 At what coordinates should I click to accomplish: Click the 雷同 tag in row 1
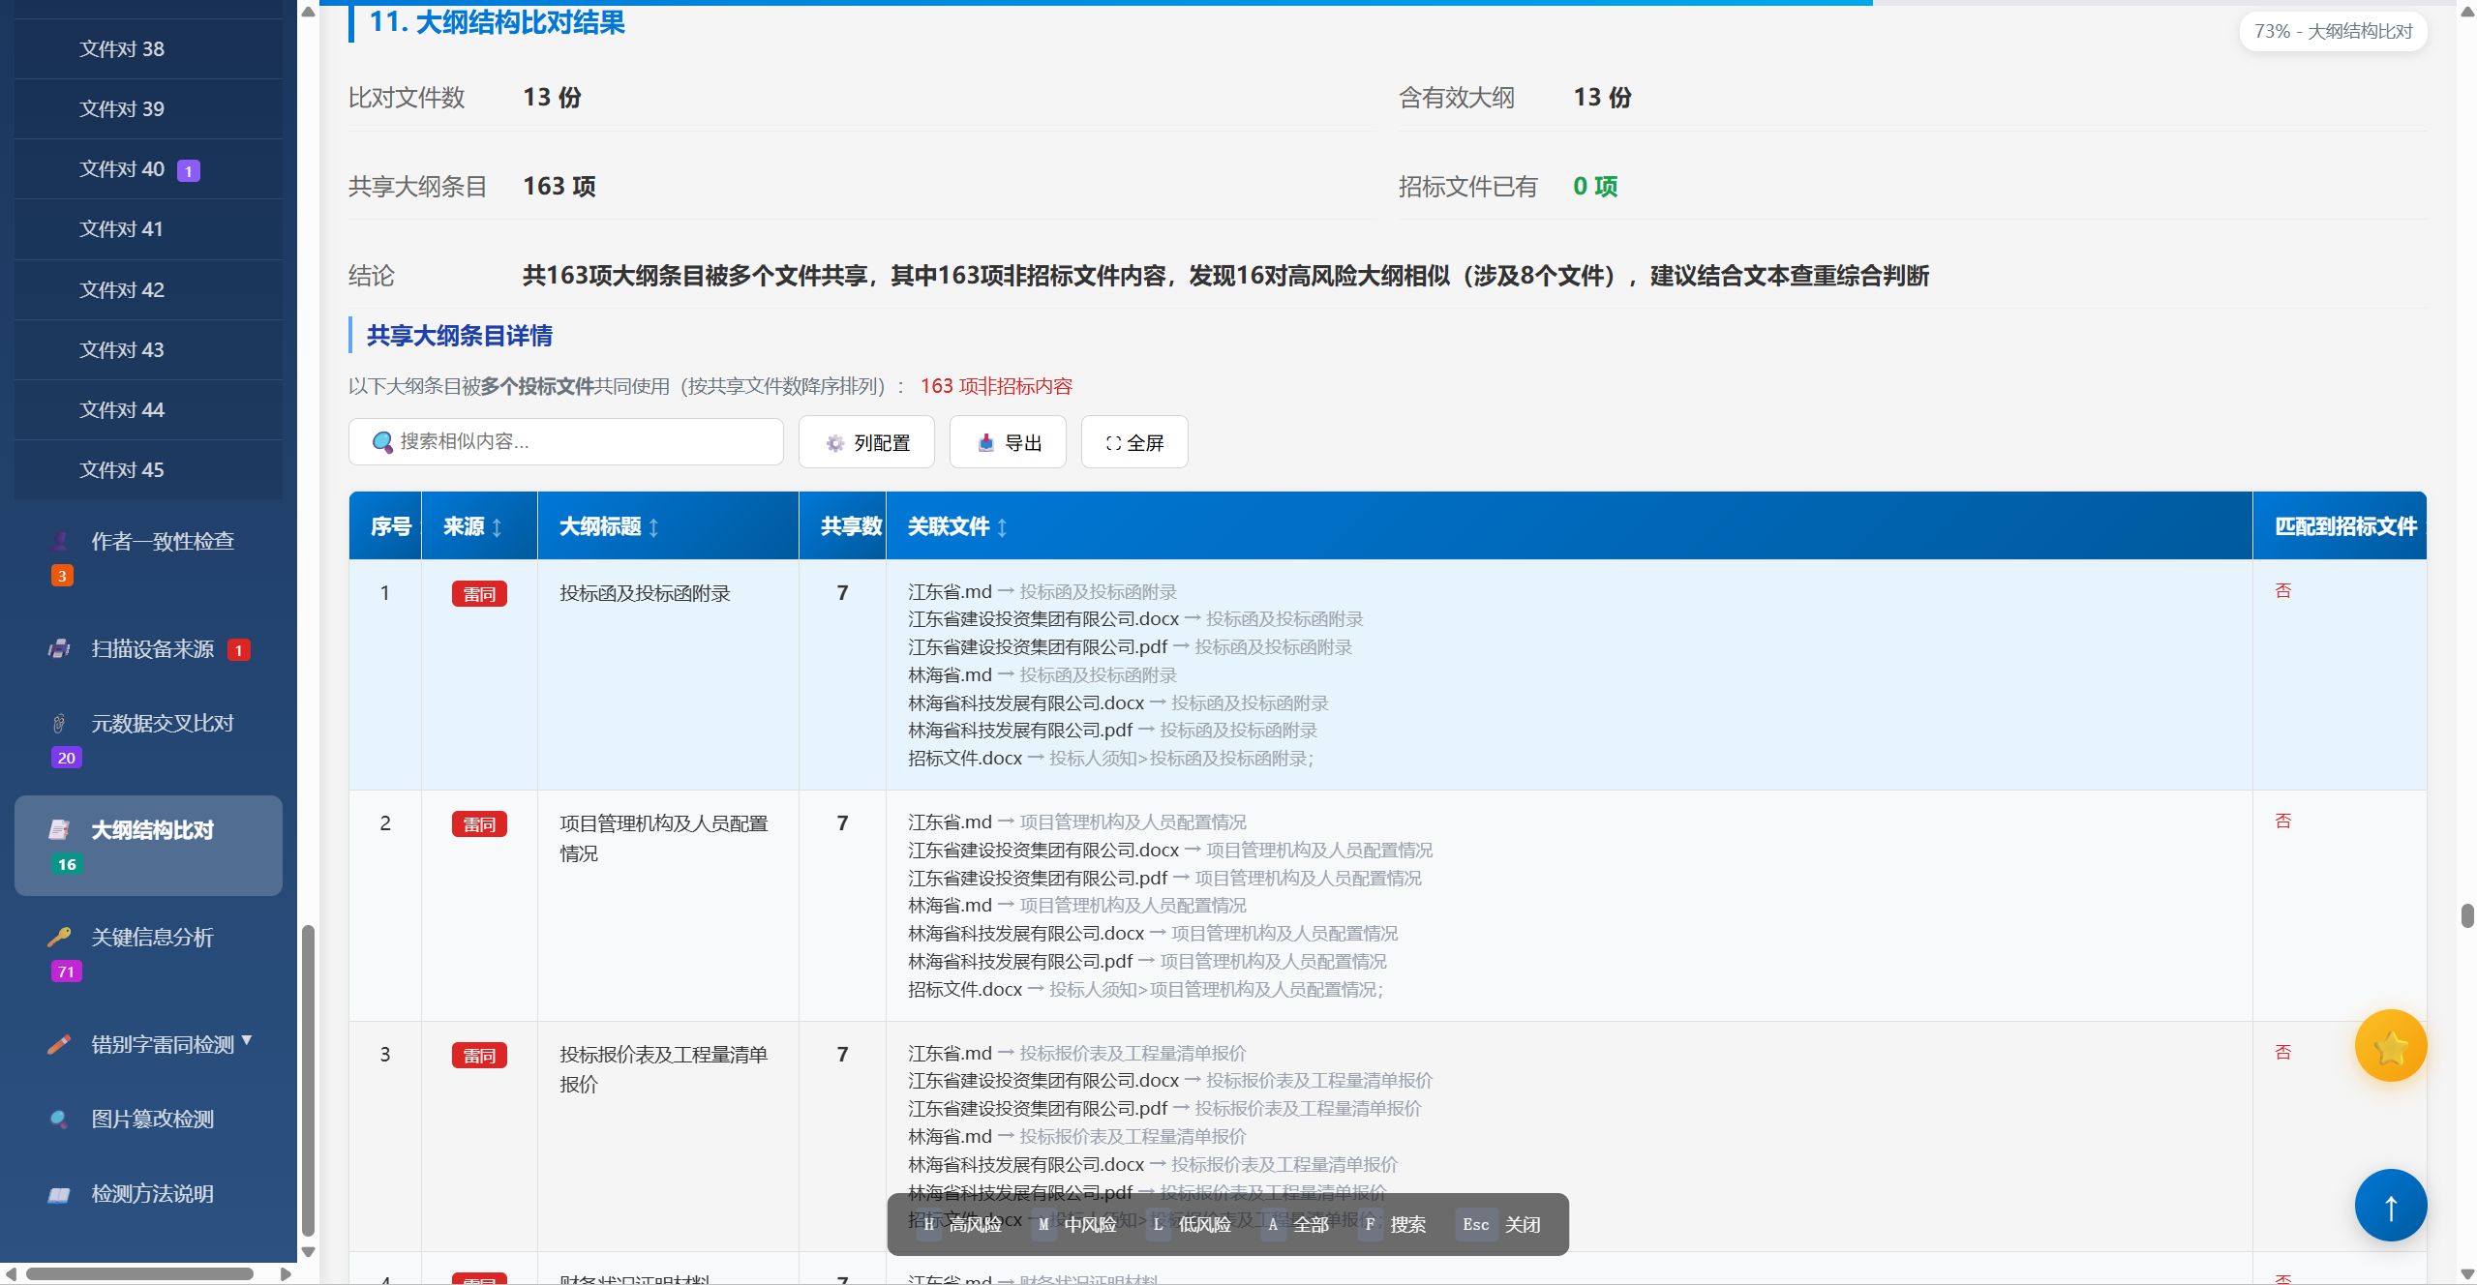coord(479,594)
